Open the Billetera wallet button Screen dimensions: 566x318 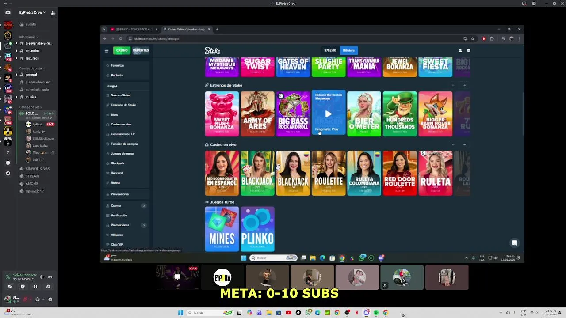tap(348, 50)
